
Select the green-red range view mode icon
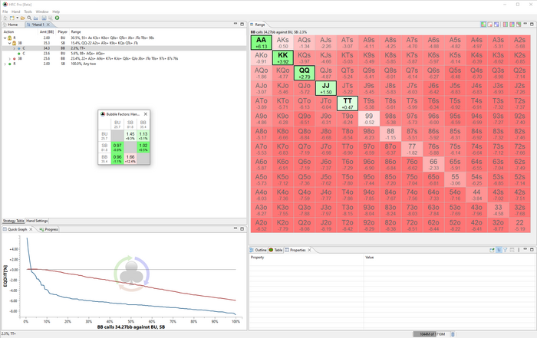483,25
